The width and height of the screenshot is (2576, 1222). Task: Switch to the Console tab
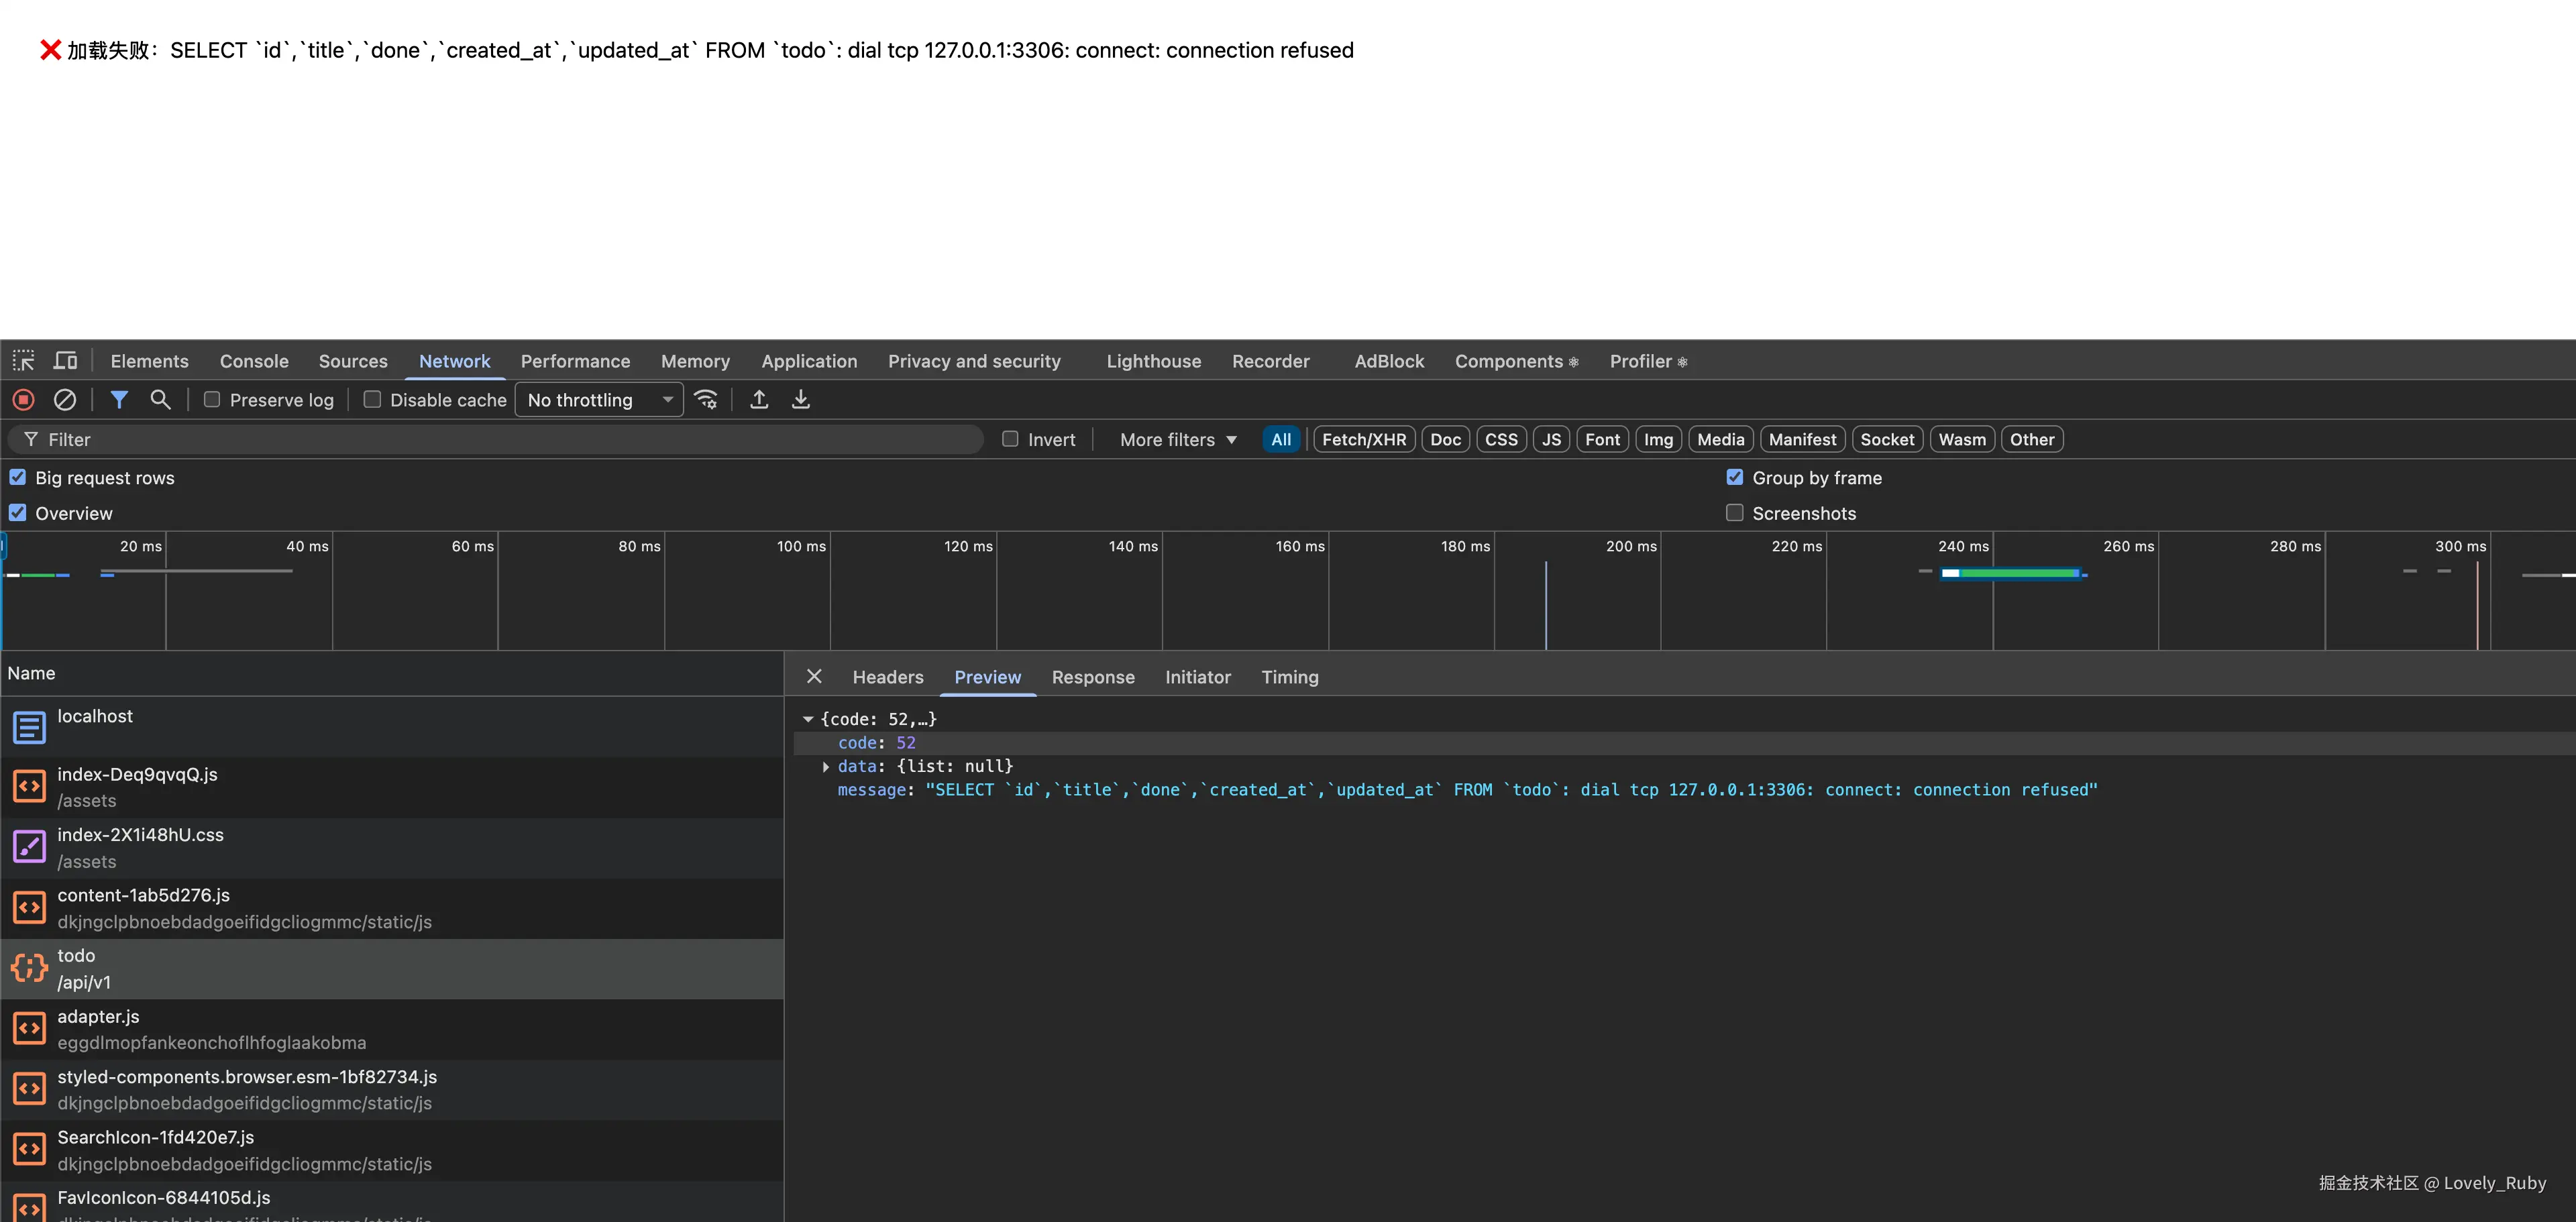point(254,362)
